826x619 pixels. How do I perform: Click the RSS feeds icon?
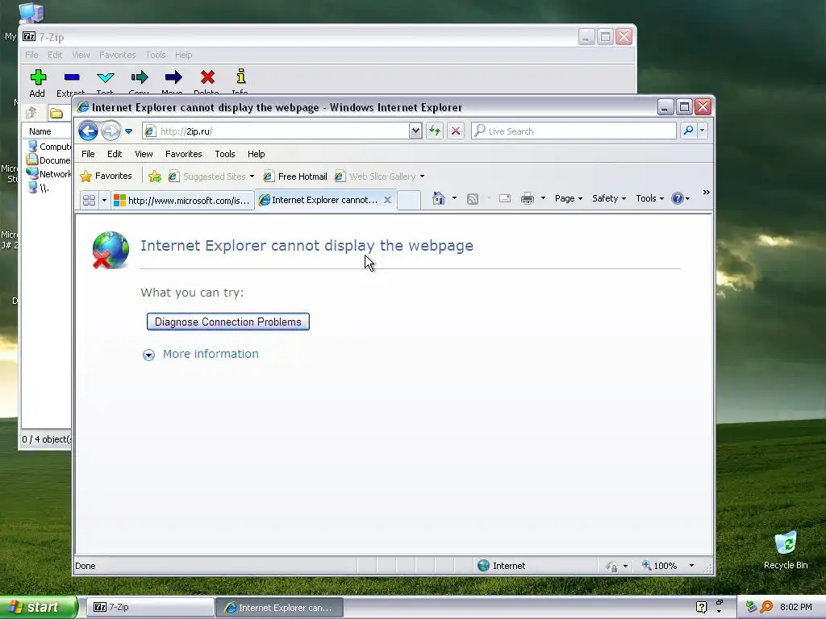tap(473, 198)
